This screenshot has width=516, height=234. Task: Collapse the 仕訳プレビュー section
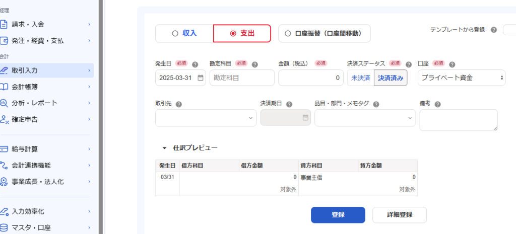click(164, 148)
